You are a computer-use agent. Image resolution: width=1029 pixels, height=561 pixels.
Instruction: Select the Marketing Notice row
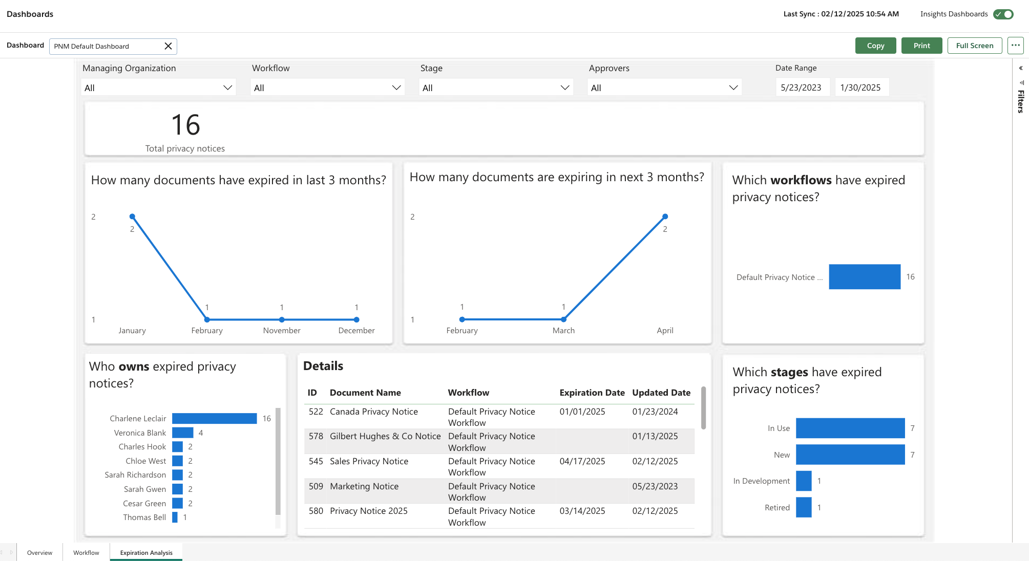[x=499, y=491]
